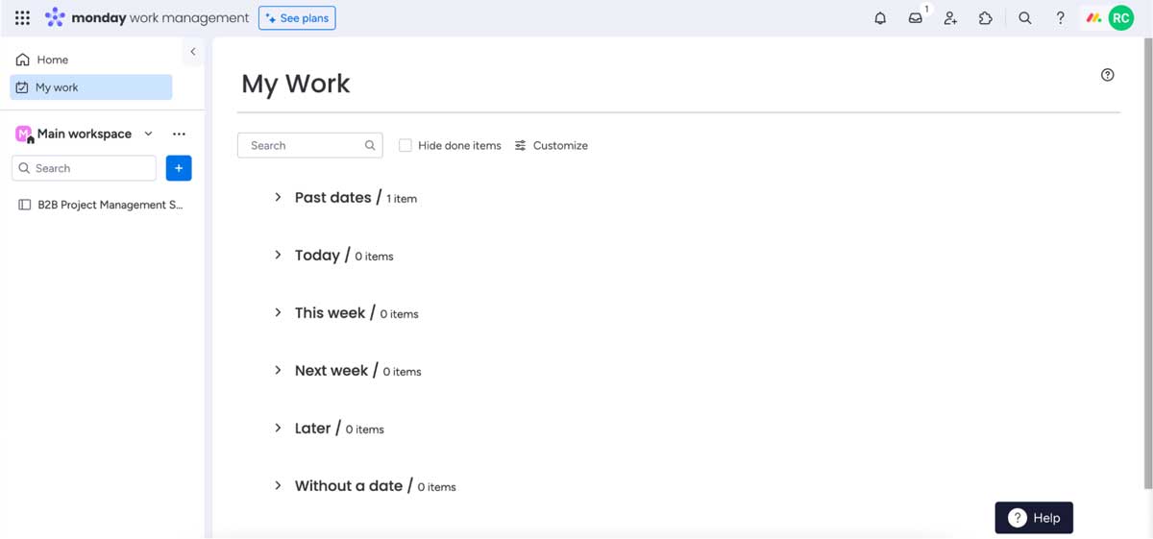Screen dimensions: 1153x539
Task: Open B2B Project Management board
Action: 101,205
